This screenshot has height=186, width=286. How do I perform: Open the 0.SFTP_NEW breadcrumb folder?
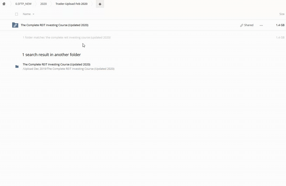click(x=23, y=4)
